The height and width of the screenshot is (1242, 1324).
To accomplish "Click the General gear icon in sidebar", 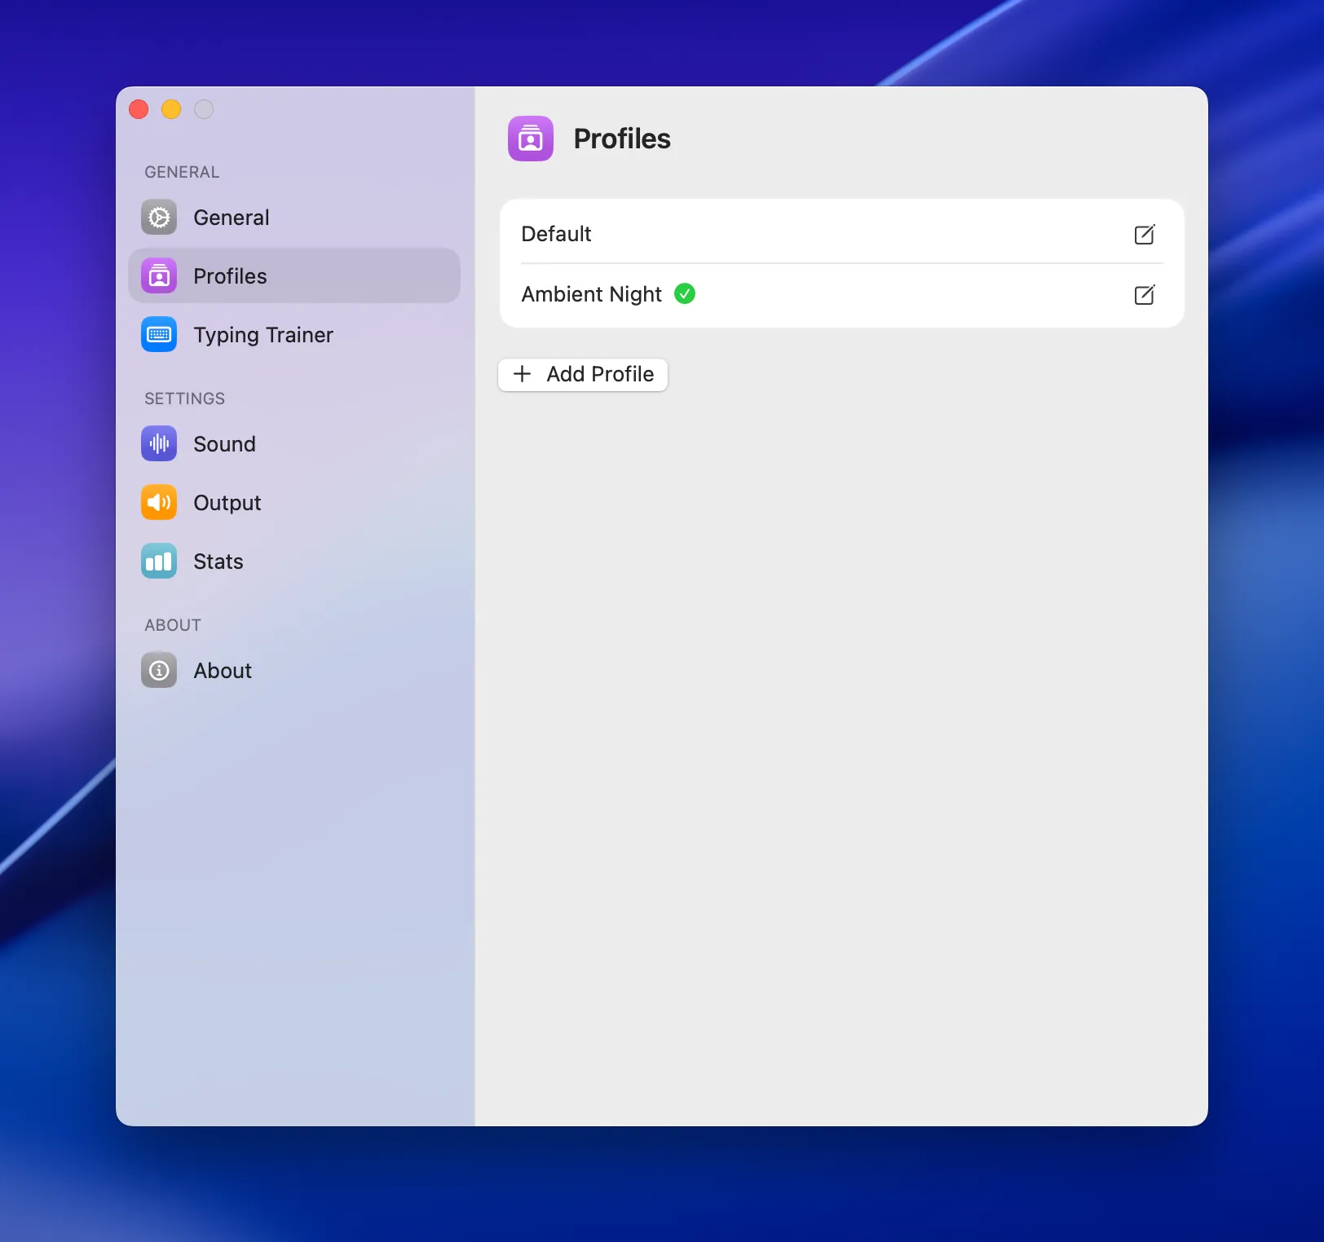I will 159,218.
